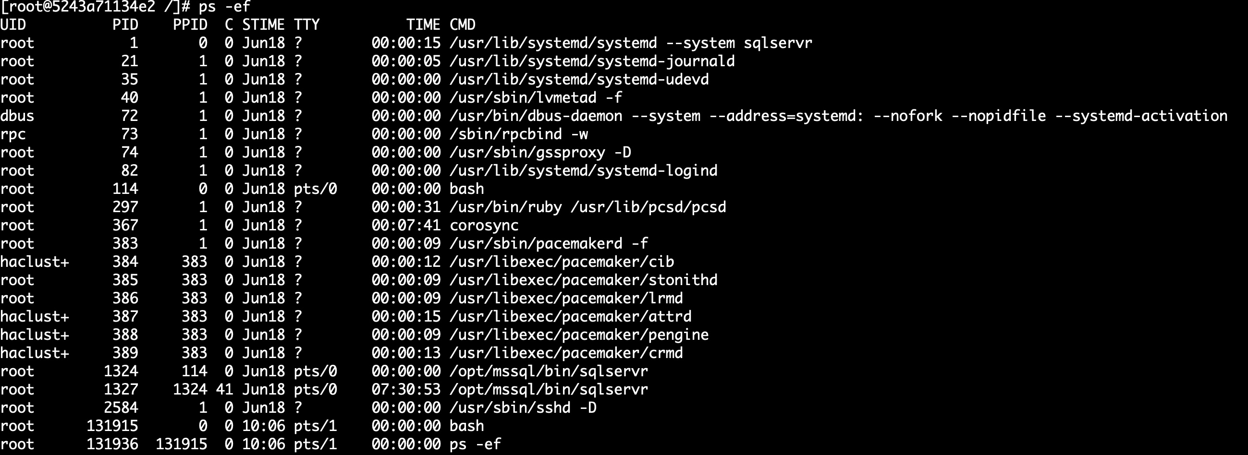
Task: Click the STIME column header
Action: click(263, 24)
